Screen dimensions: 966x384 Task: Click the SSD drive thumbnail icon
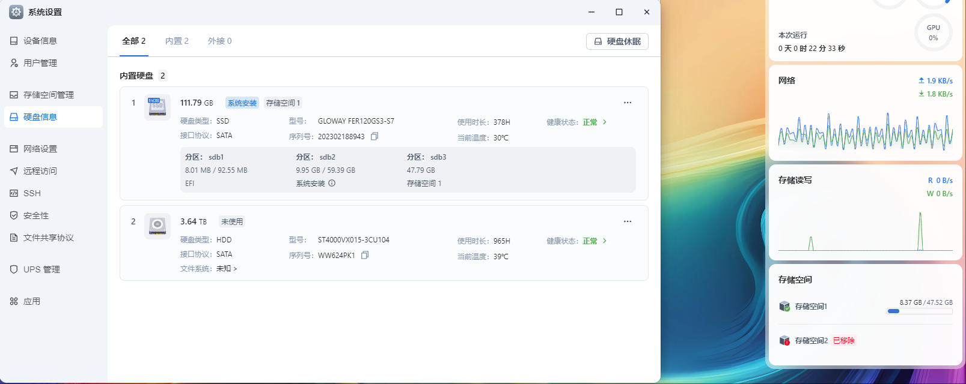(x=157, y=107)
